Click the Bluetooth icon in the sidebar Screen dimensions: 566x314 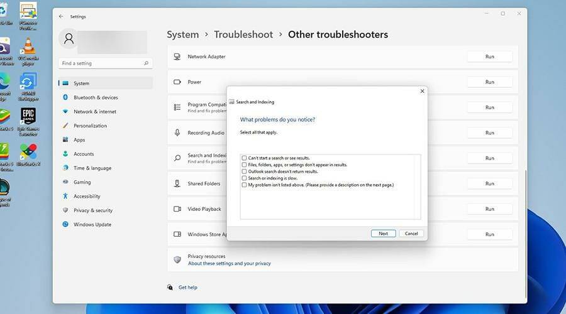(x=65, y=97)
